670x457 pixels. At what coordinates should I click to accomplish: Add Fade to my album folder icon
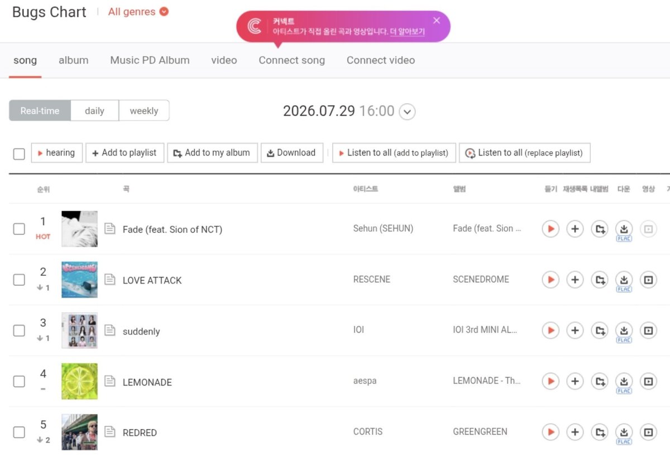[600, 229]
